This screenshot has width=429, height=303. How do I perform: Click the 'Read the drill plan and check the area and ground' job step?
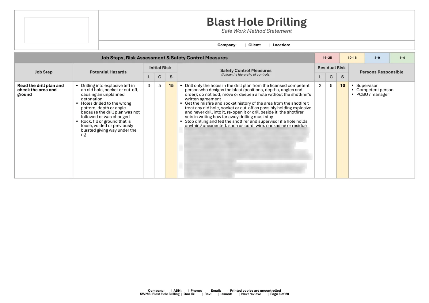41,90
